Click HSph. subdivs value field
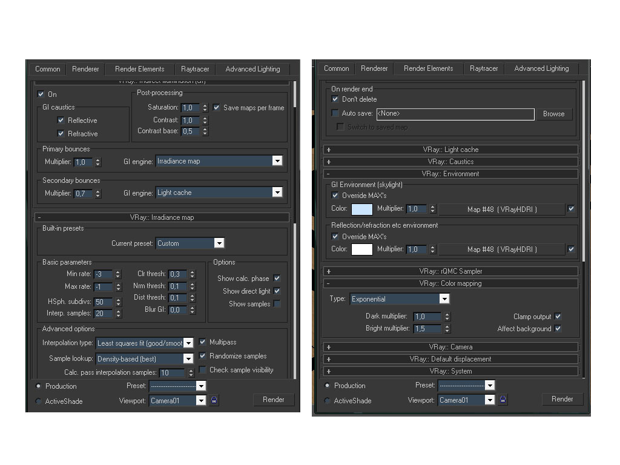Viewport: 620px width, 465px height. pyautogui.click(x=104, y=302)
